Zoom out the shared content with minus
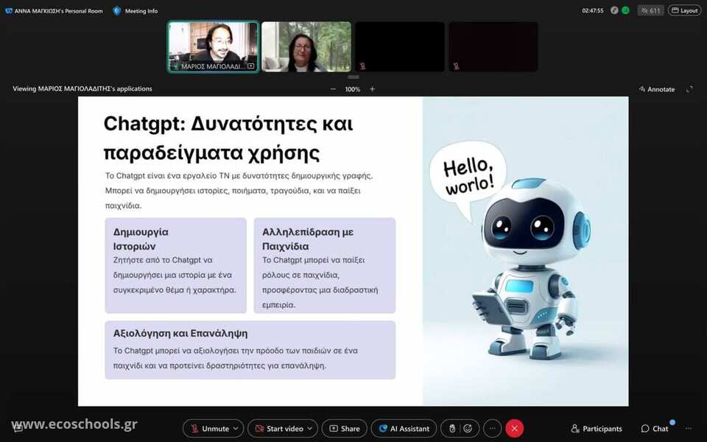This screenshot has height=442, width=707. point(333,89)
